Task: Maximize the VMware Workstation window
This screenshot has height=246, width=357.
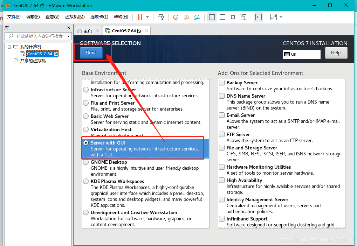Action: click(x=330, y=5)
